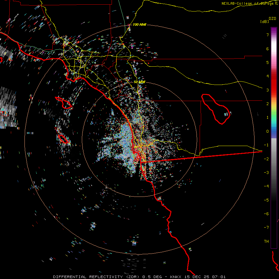Select the 5 dB tick label on scale

pos(268,62)
